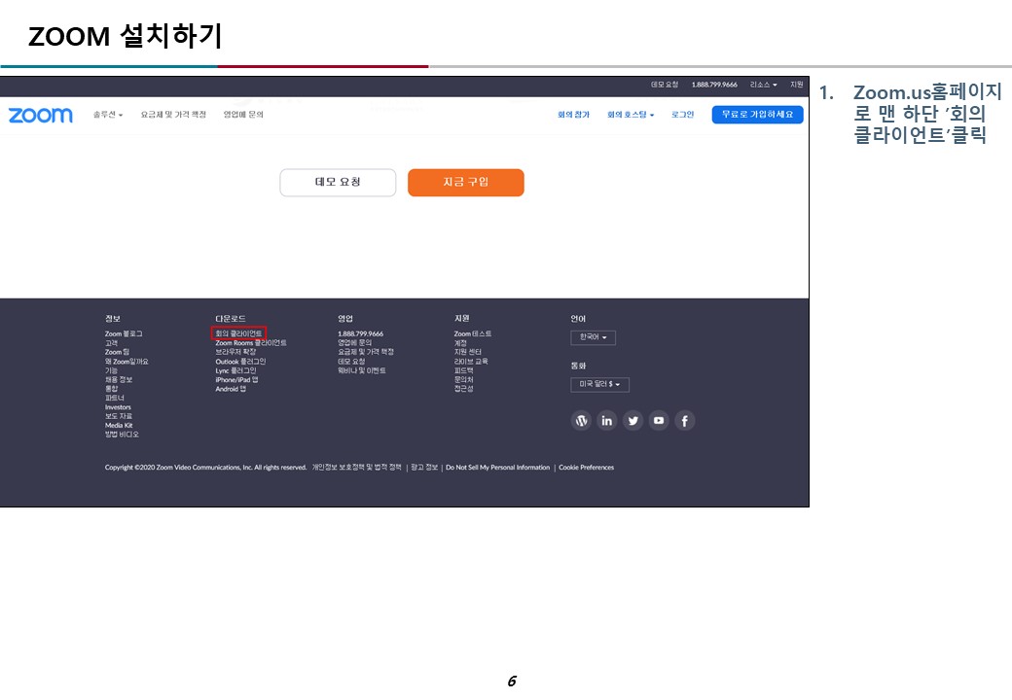Screen dimensions: 1012x700
Task: Open 지원 in the dark top bar
Action: pyautogui.click(x=797, y=85)
